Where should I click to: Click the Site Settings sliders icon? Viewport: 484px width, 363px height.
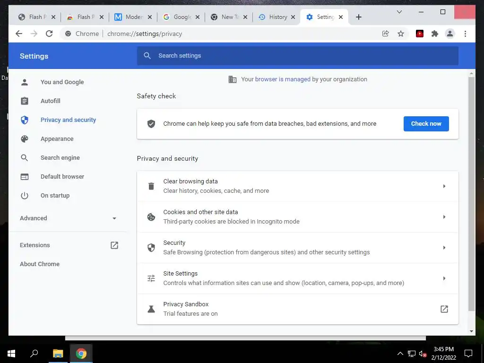tap(151, 278)
